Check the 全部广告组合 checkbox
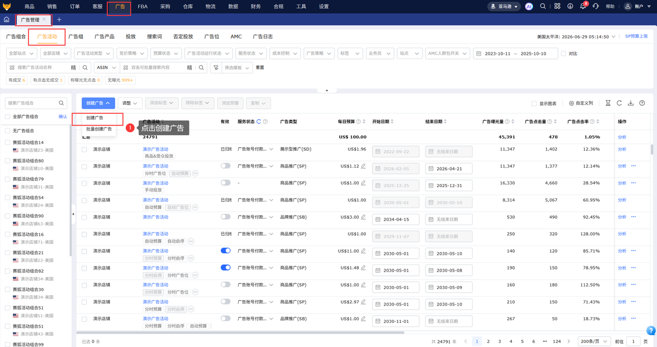The height and width of the screenshot is (347, 657). click(7, 116)
